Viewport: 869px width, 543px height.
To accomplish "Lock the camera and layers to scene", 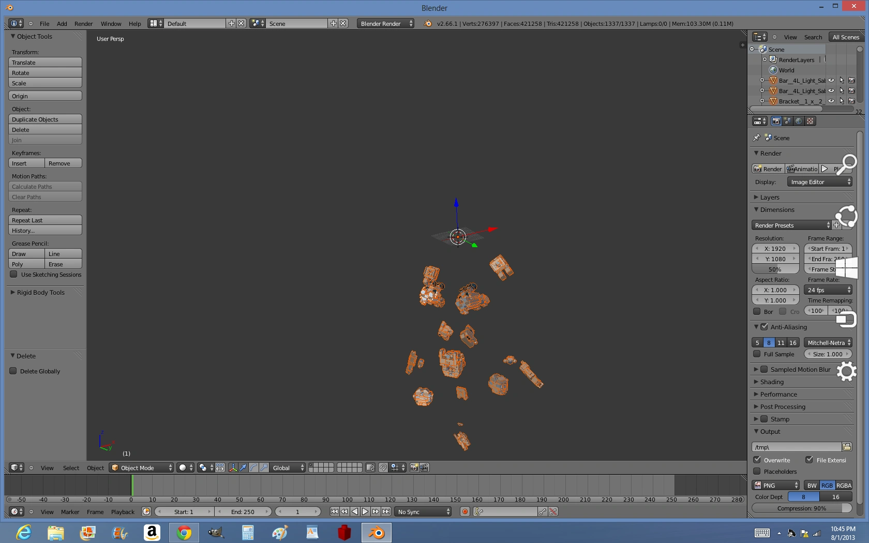I will [370, 467].
